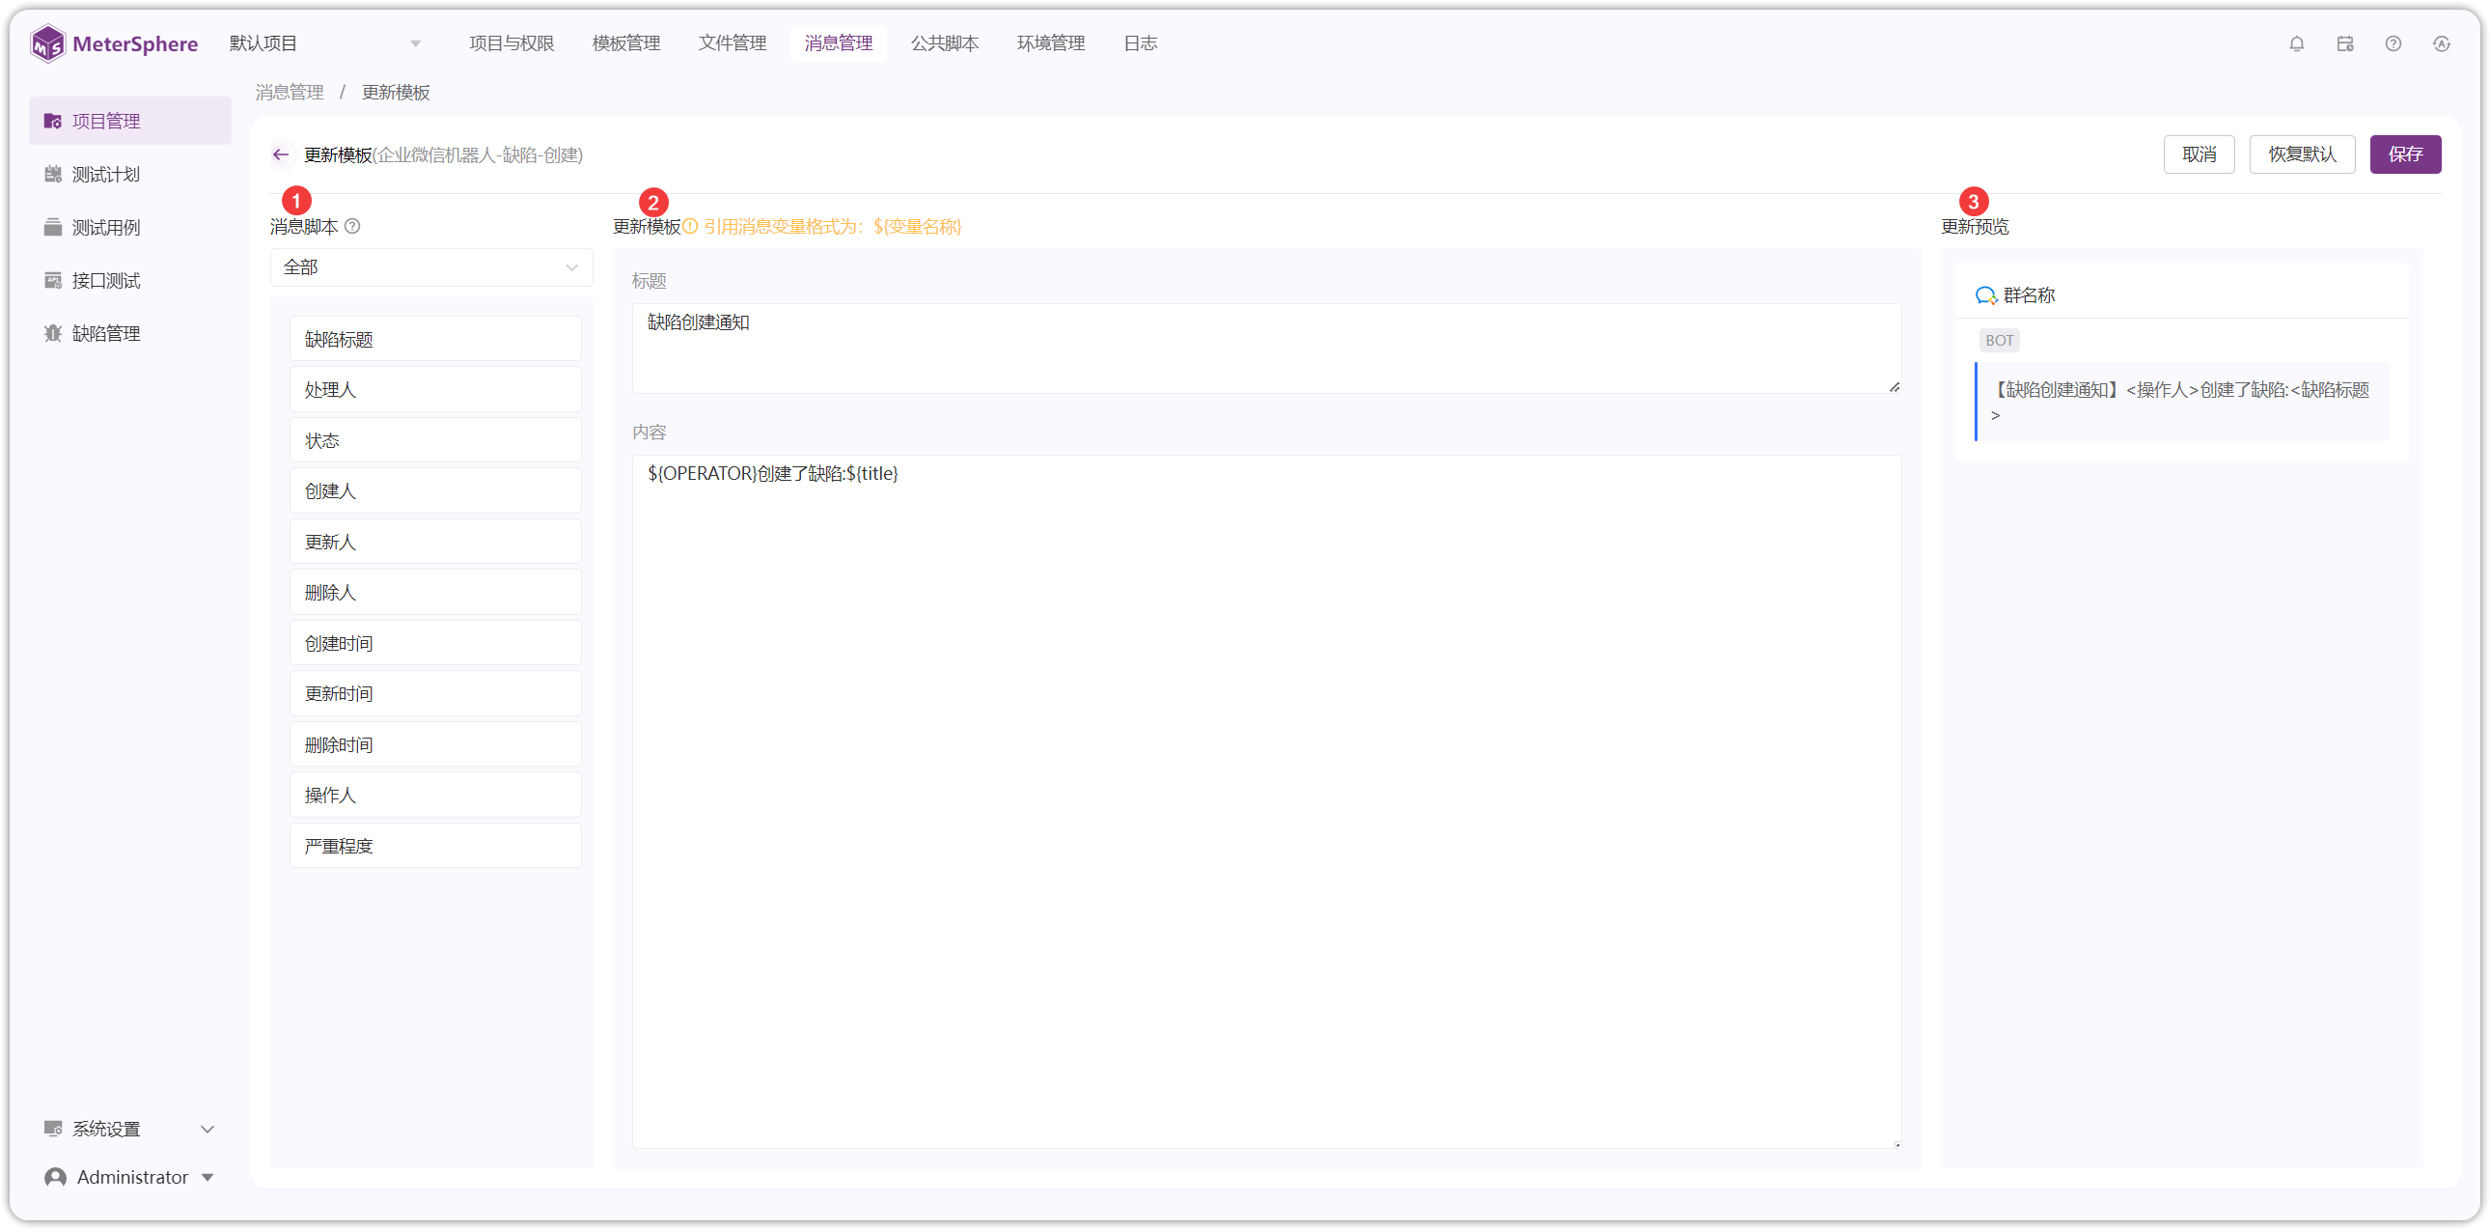2490x1230 pixels.
Task: Click the help icon next to 消息脚本
Action: coord(353,226)
